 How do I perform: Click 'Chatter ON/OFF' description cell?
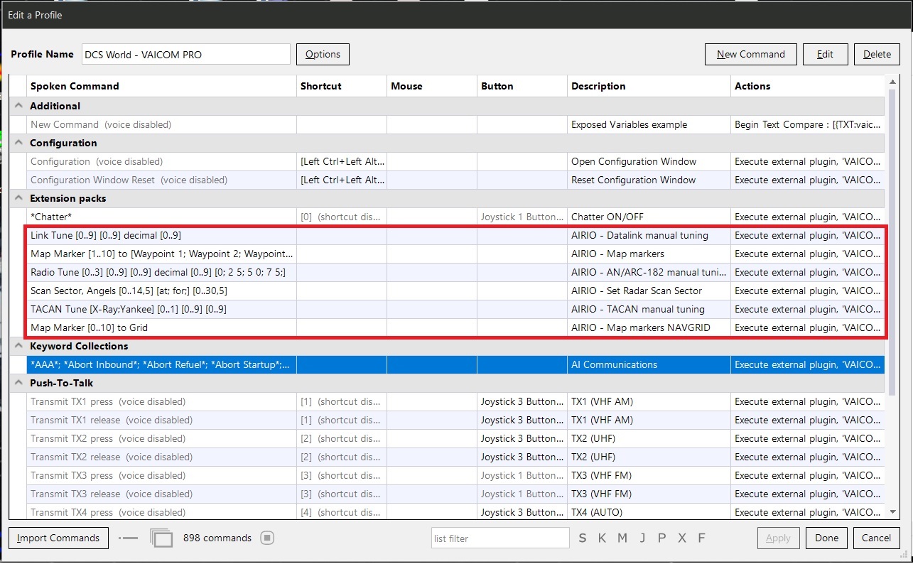(x=649, y=217)
